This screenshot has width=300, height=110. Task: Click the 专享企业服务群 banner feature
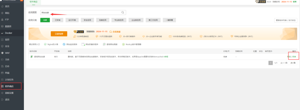(x=242, y=36)
